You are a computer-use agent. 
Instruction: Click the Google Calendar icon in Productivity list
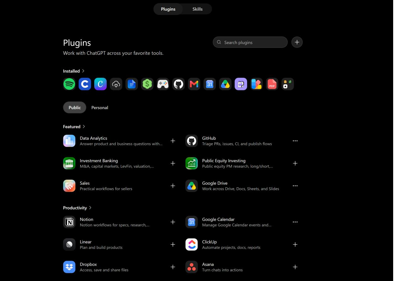[x=192, y=222]
